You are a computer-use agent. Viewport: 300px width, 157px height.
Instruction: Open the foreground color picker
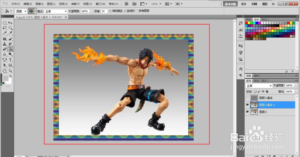(x=5, y=78)
